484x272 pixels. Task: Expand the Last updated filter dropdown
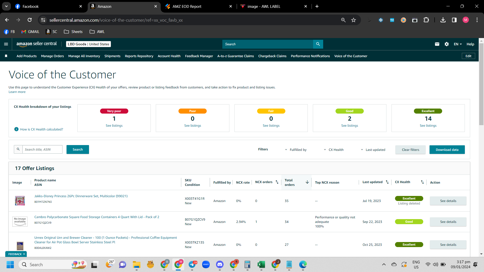click(x=373, y=150)
